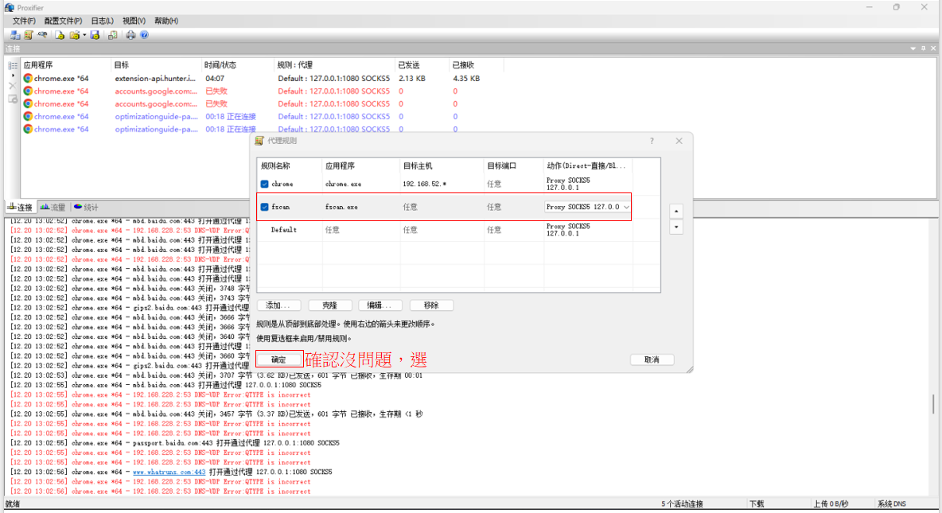Image resolution: width=942 pixels, height=513 pixels.
Task: Click the X icon in the connections sidebar
Action: coord(13,86)
